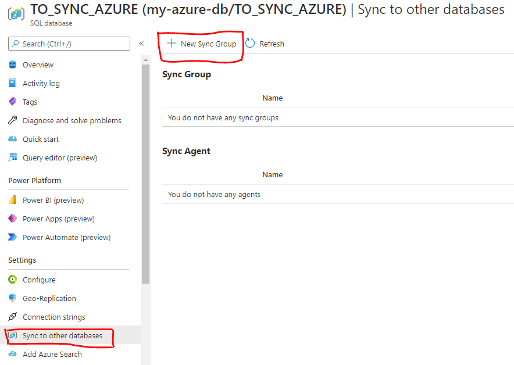The image size is (514, 365).
Task: Click the Name column header under Sync Agent
Action: pos(272,174)
